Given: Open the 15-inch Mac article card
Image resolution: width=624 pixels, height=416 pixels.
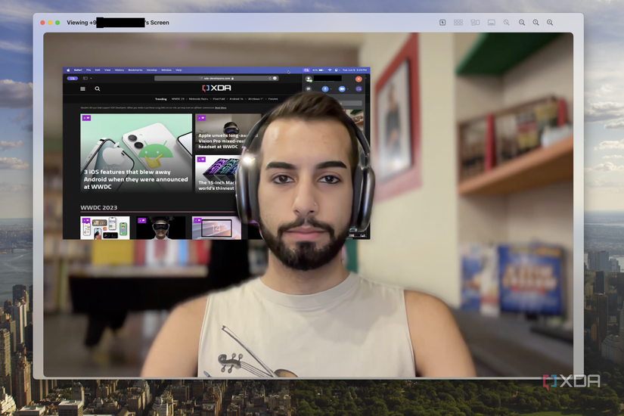Looking at the screenshot, I should click(x=217, y=173).
